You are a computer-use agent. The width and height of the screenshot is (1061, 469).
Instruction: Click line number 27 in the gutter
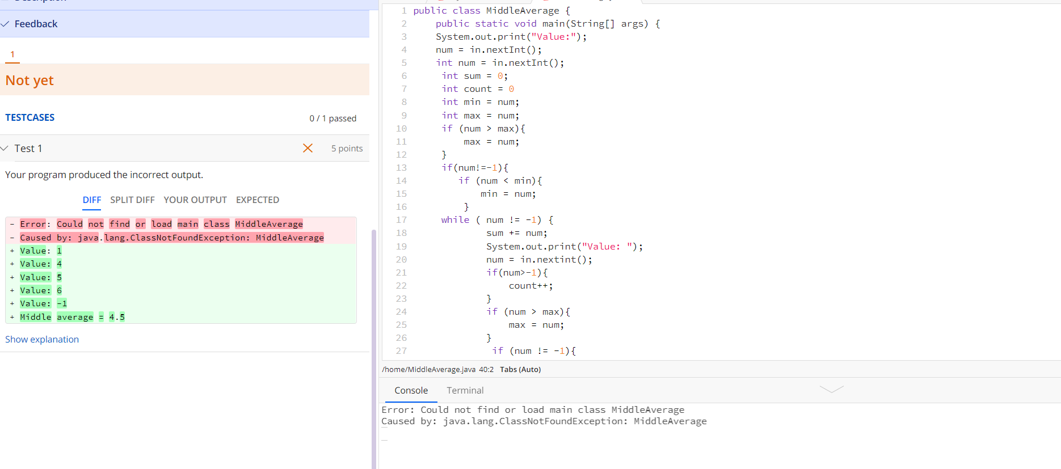click(x=401, y=351)
